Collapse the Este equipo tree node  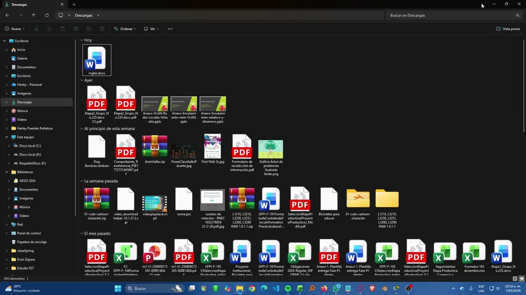click(7, 137)
